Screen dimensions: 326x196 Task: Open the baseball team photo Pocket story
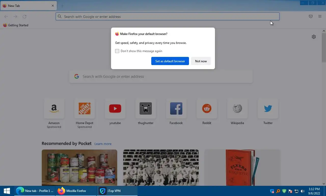(x=161, y=167)
